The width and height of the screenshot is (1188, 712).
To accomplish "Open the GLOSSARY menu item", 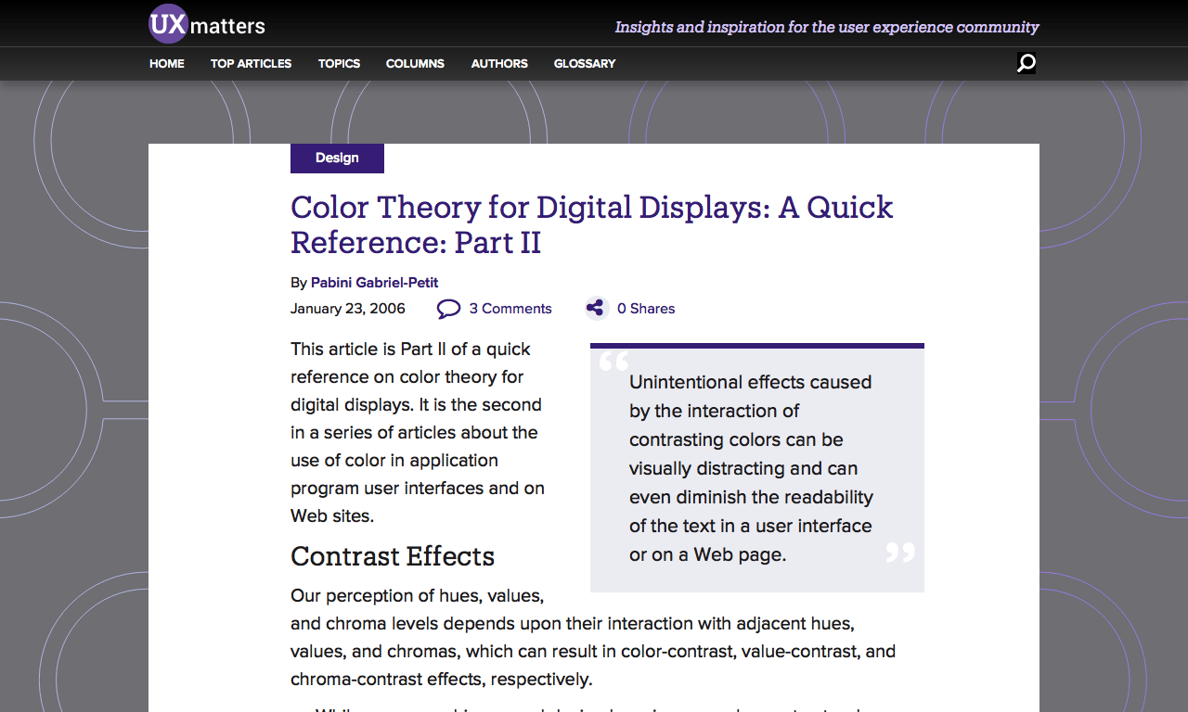I will 585,64.
